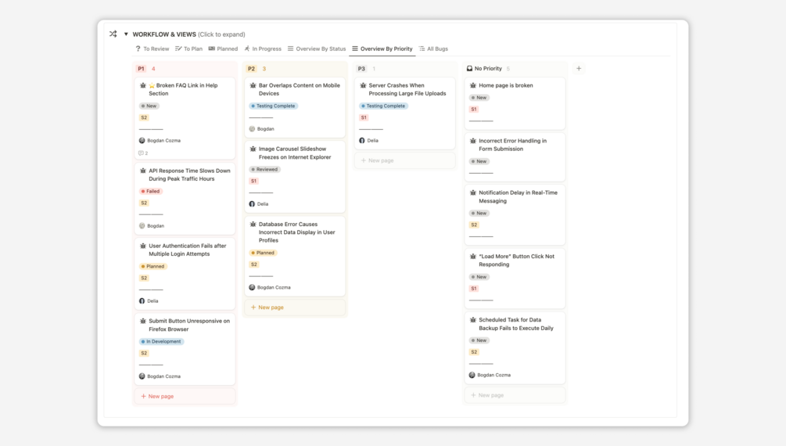Click bug icon on Broken FAQ Link card
The image size is (786, 446).
coord(143,85)
